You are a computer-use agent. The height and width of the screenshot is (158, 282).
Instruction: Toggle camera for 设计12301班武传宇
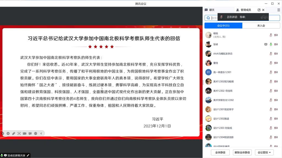(x=276, y=109)
